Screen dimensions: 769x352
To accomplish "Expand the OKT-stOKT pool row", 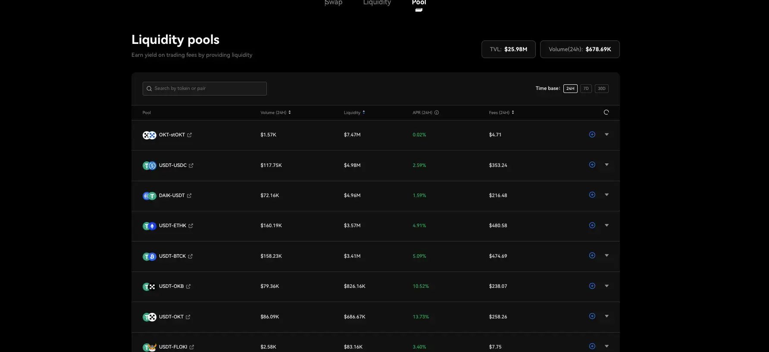I will click(606, 135).
